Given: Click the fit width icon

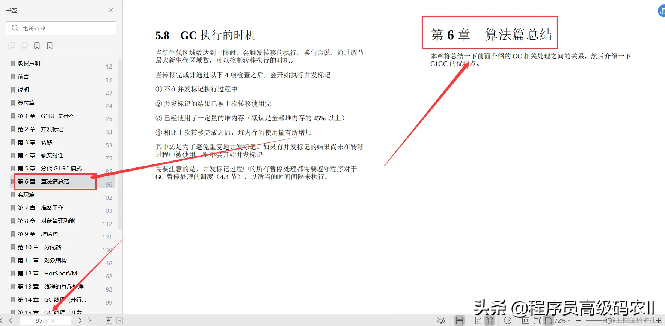Looking at the screenshot, I should point(549,320).
